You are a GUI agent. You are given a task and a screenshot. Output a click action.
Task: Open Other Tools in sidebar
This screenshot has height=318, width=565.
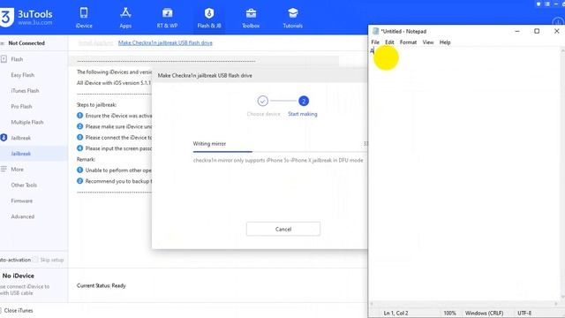(x=24, y=185)
